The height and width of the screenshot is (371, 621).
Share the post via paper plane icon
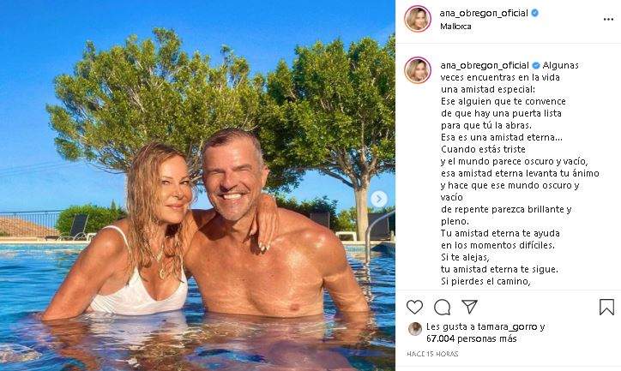(469, 307)
